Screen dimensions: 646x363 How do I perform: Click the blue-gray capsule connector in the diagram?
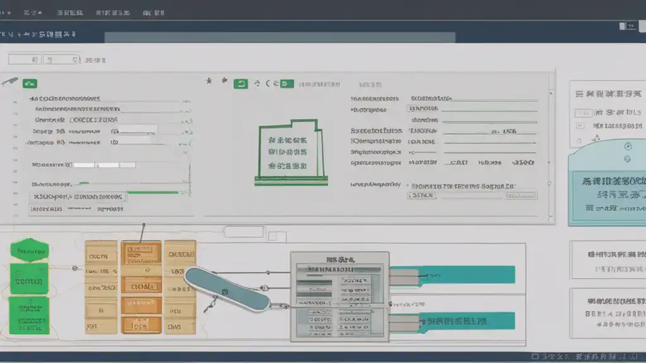(227, 289)
